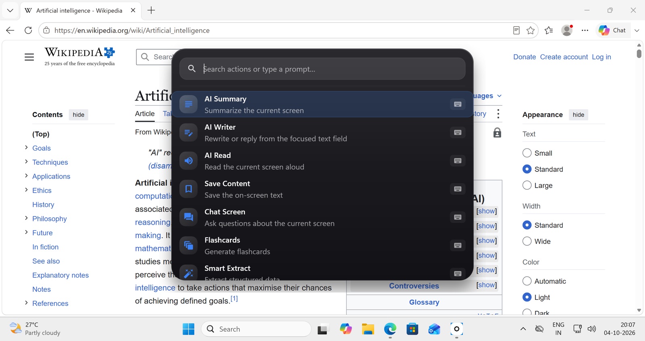Open the Wikipedia main menu hamburger icon
645x341 pixels.
click(29, 57)
